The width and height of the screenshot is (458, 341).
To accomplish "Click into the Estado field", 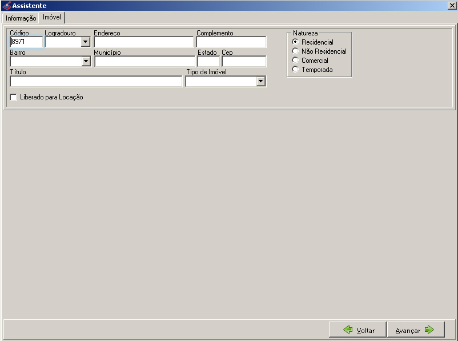I will click(208, 61).
